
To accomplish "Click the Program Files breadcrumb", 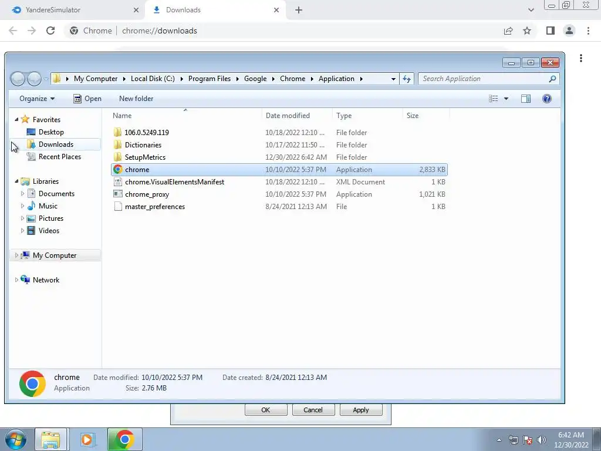I will coord(210,79).
